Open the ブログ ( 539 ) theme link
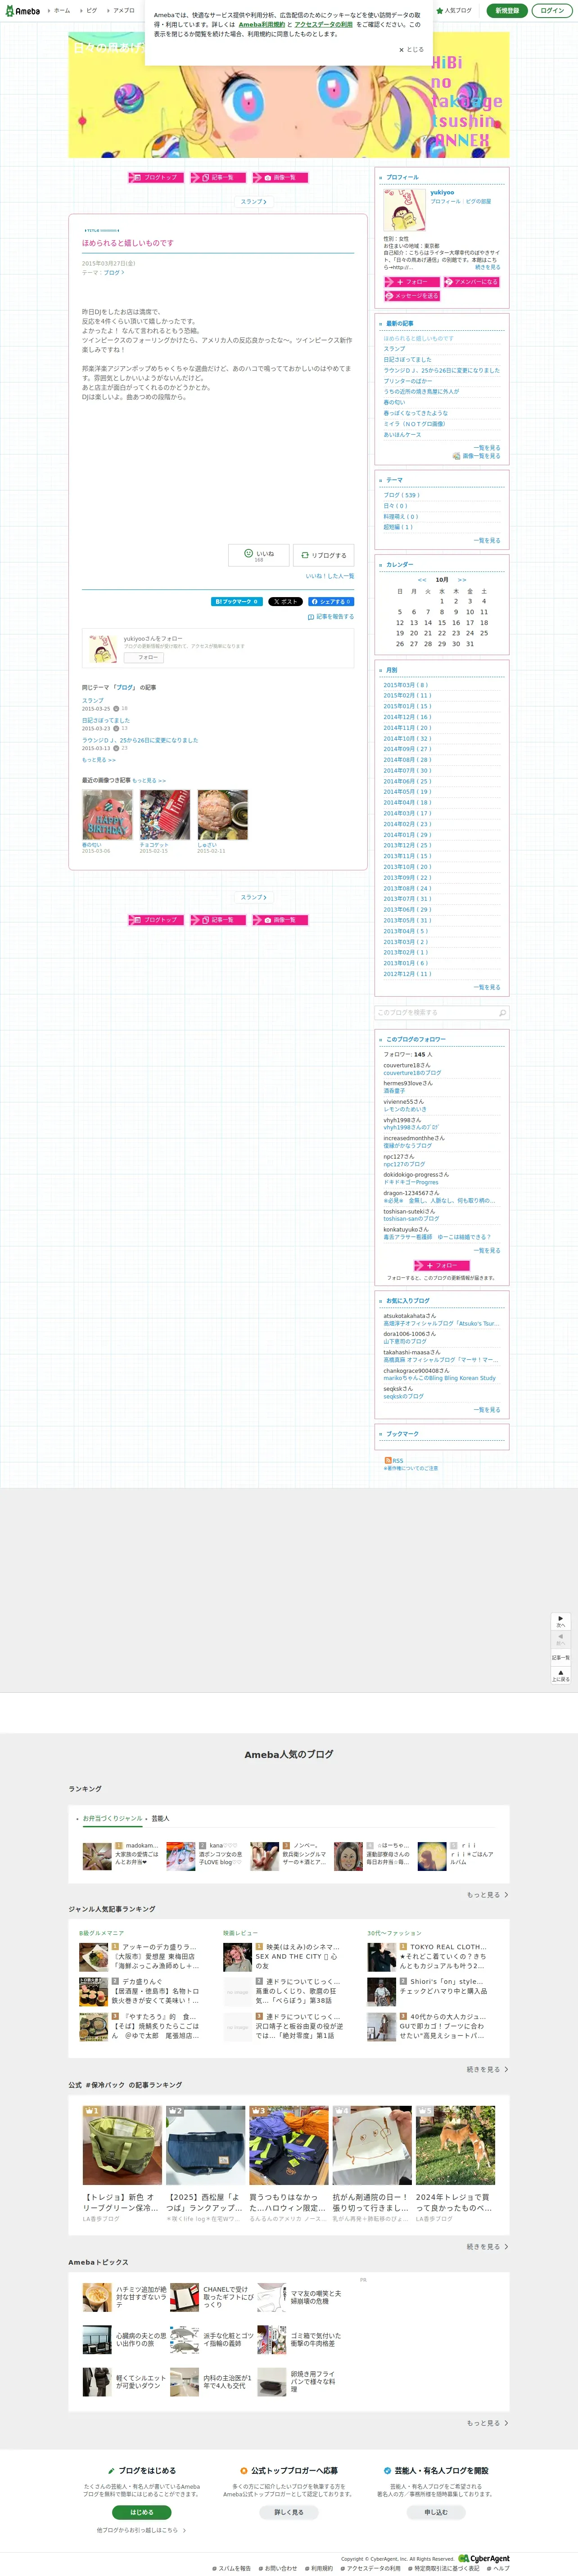Screen dimensions: 578x2576 (402, 495)
